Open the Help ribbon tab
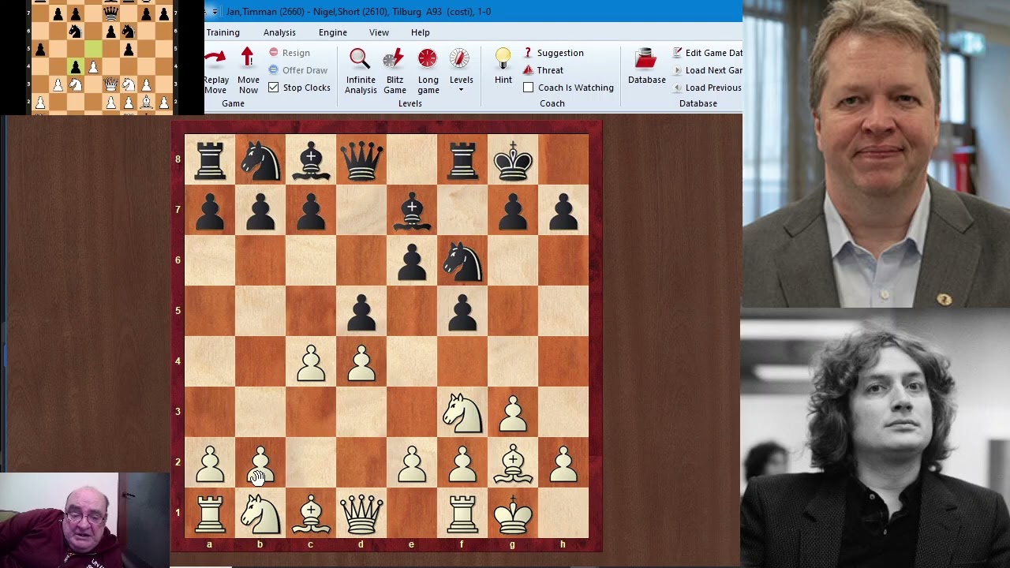 tap(421, 32)
